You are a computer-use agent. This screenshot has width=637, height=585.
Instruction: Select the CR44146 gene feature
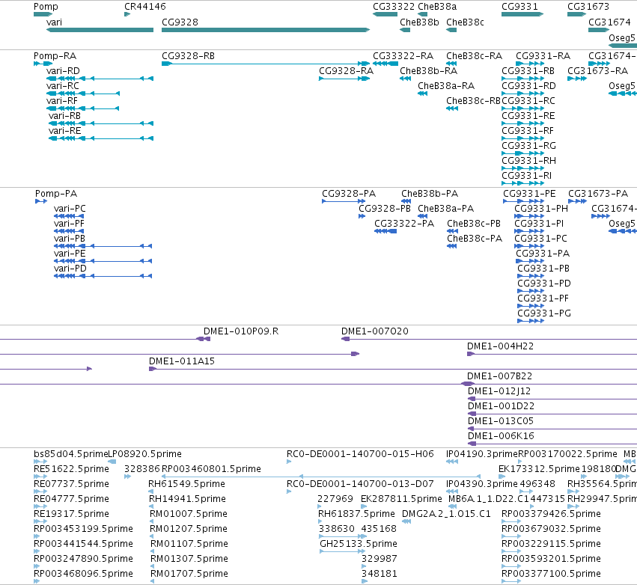[127, 14]
